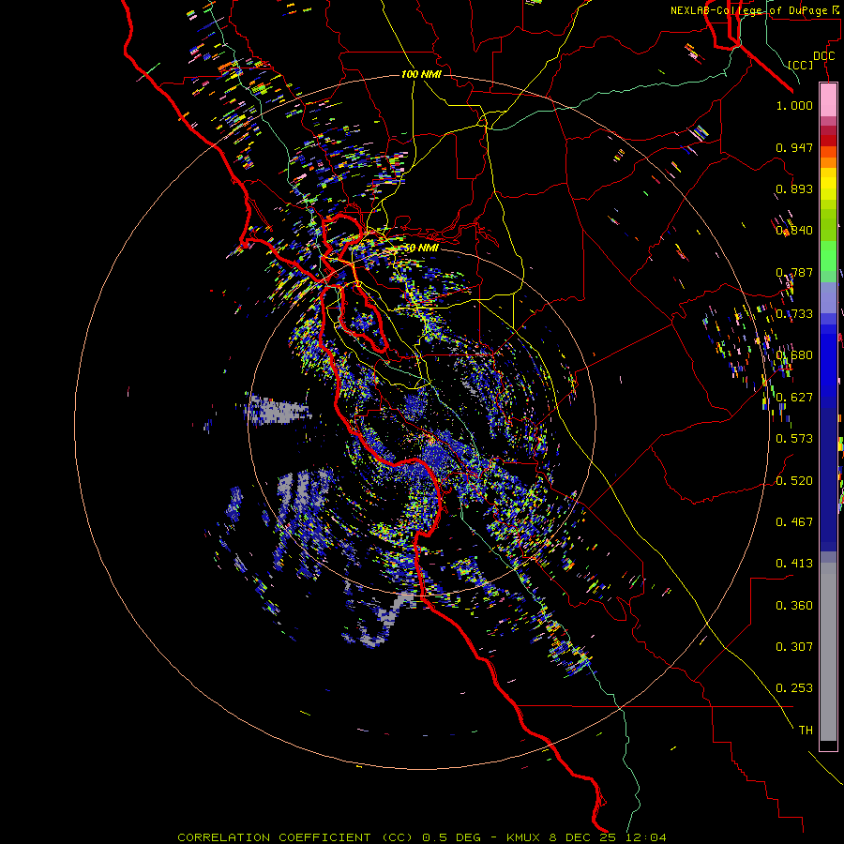Pick the bright green segment of the color bar
Screen dimensions: 844x844
tap(828, 256)
